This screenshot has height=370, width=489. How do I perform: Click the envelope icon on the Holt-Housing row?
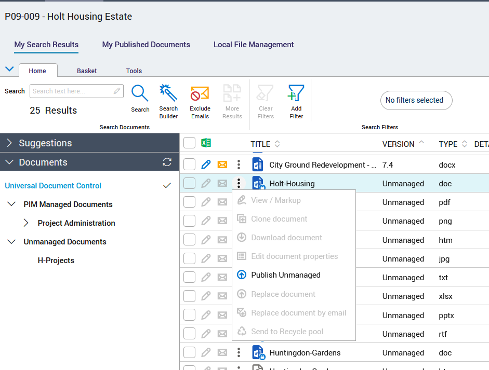tap(222, 183)
